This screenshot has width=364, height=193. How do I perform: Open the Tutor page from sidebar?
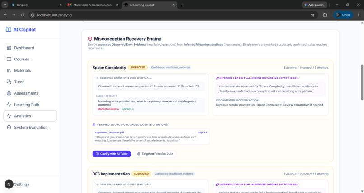click(30, 82)
